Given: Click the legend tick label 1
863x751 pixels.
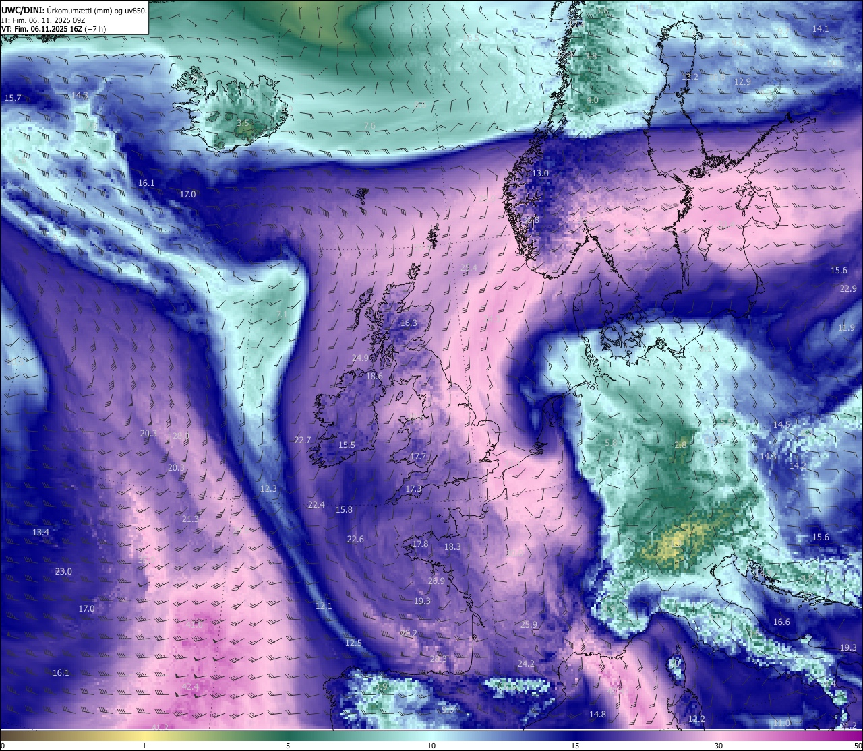Looking at the screenshot, I should tap(144, 746).
